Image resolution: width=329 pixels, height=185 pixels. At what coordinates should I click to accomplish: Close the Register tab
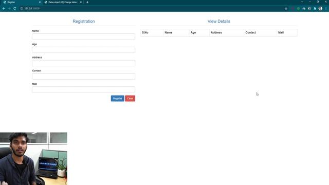click(40, 2)
